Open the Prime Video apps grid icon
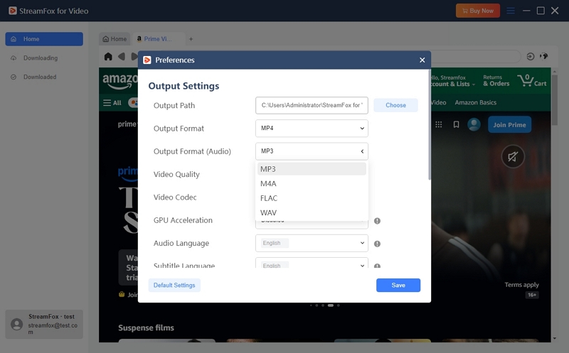Screen dimensions: 569x353 (x=438, y=125)
